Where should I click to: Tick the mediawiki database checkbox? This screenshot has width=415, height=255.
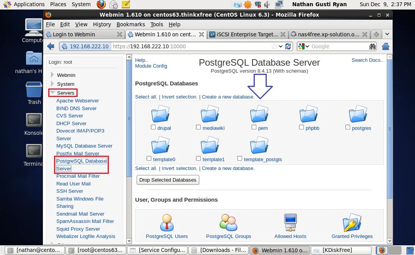coord(198,127)
